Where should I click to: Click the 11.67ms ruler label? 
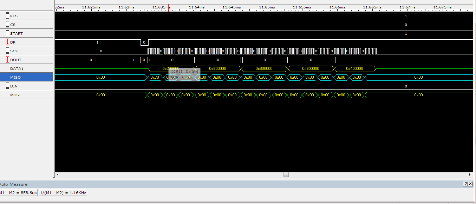pyautogui.click(x=407, y=7)
